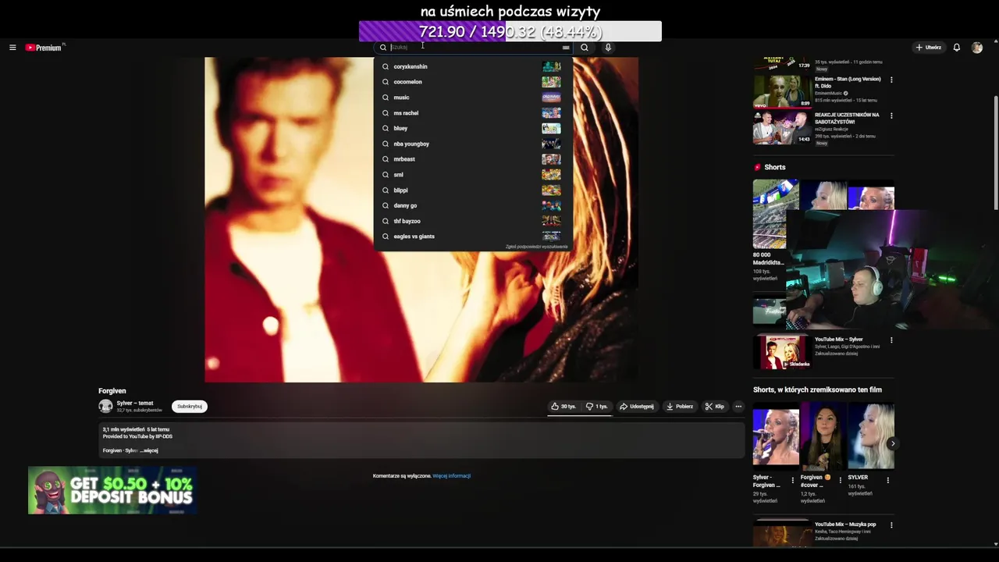Click the search magnifier button
This screenshot has height=562, width=999.
[584, 48]
